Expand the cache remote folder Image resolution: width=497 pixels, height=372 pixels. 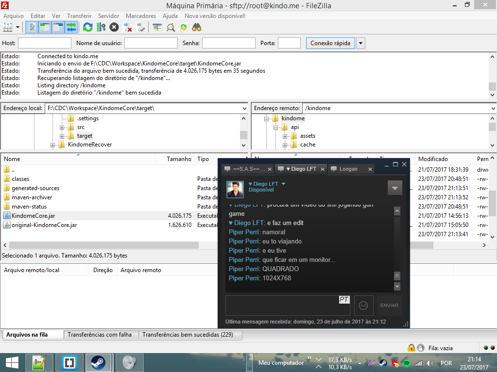[x=285, y=145]
